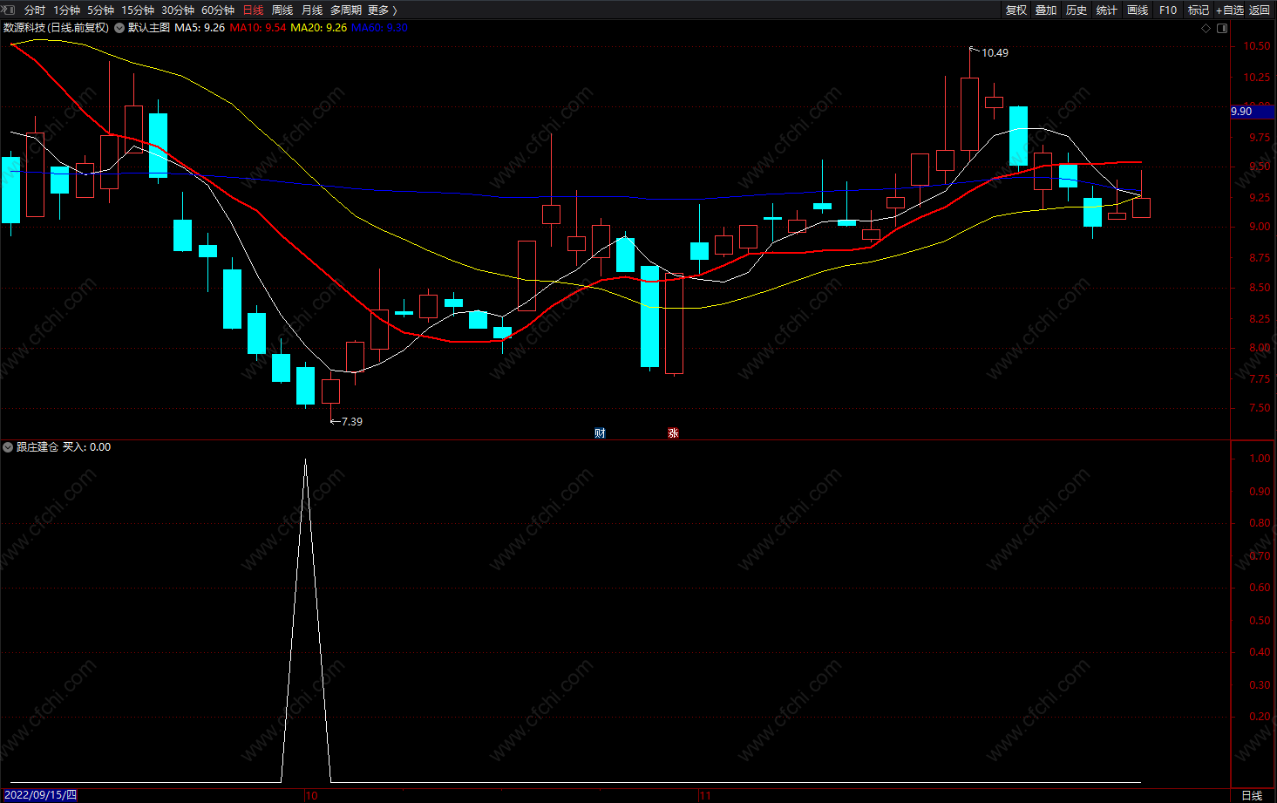Click the 叠加 overlay button
Image resolution: width=1277 pixels, height=803 pixels.
[1046, 10]
